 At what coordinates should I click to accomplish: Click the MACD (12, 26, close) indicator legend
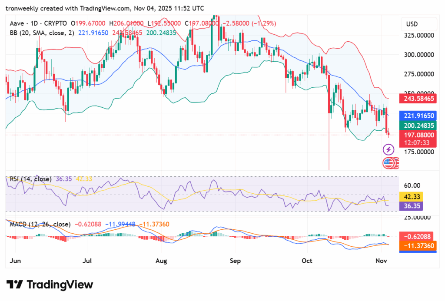pyautogui.click(x=40, y=224)
